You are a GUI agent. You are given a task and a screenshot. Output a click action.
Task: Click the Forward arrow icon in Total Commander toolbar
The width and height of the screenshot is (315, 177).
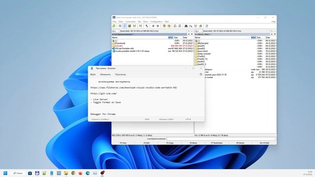157,26
